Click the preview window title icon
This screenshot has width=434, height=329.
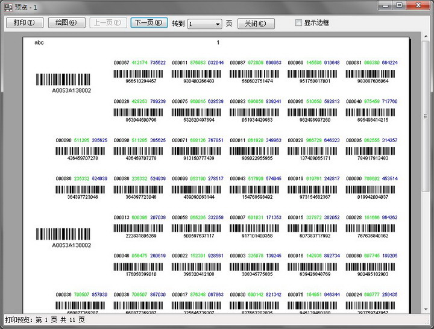point(8,7)
